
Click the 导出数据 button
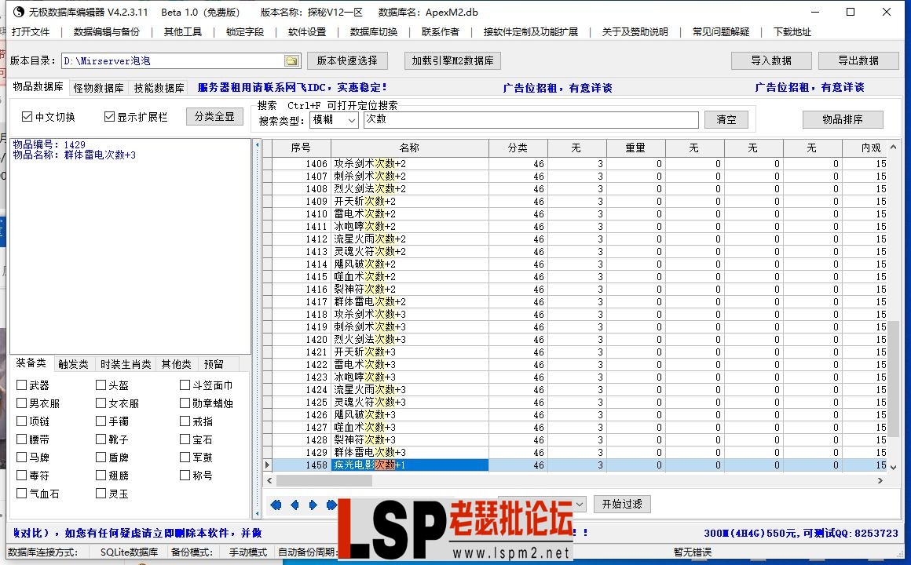[858, 60]
